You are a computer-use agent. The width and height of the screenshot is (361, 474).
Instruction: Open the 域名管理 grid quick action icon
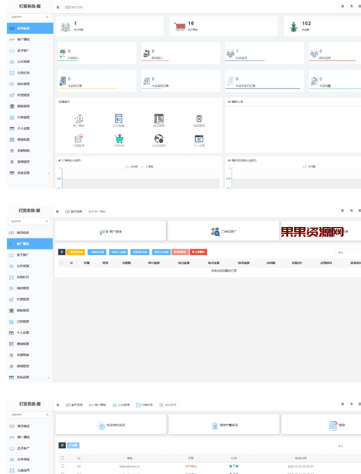159,119
